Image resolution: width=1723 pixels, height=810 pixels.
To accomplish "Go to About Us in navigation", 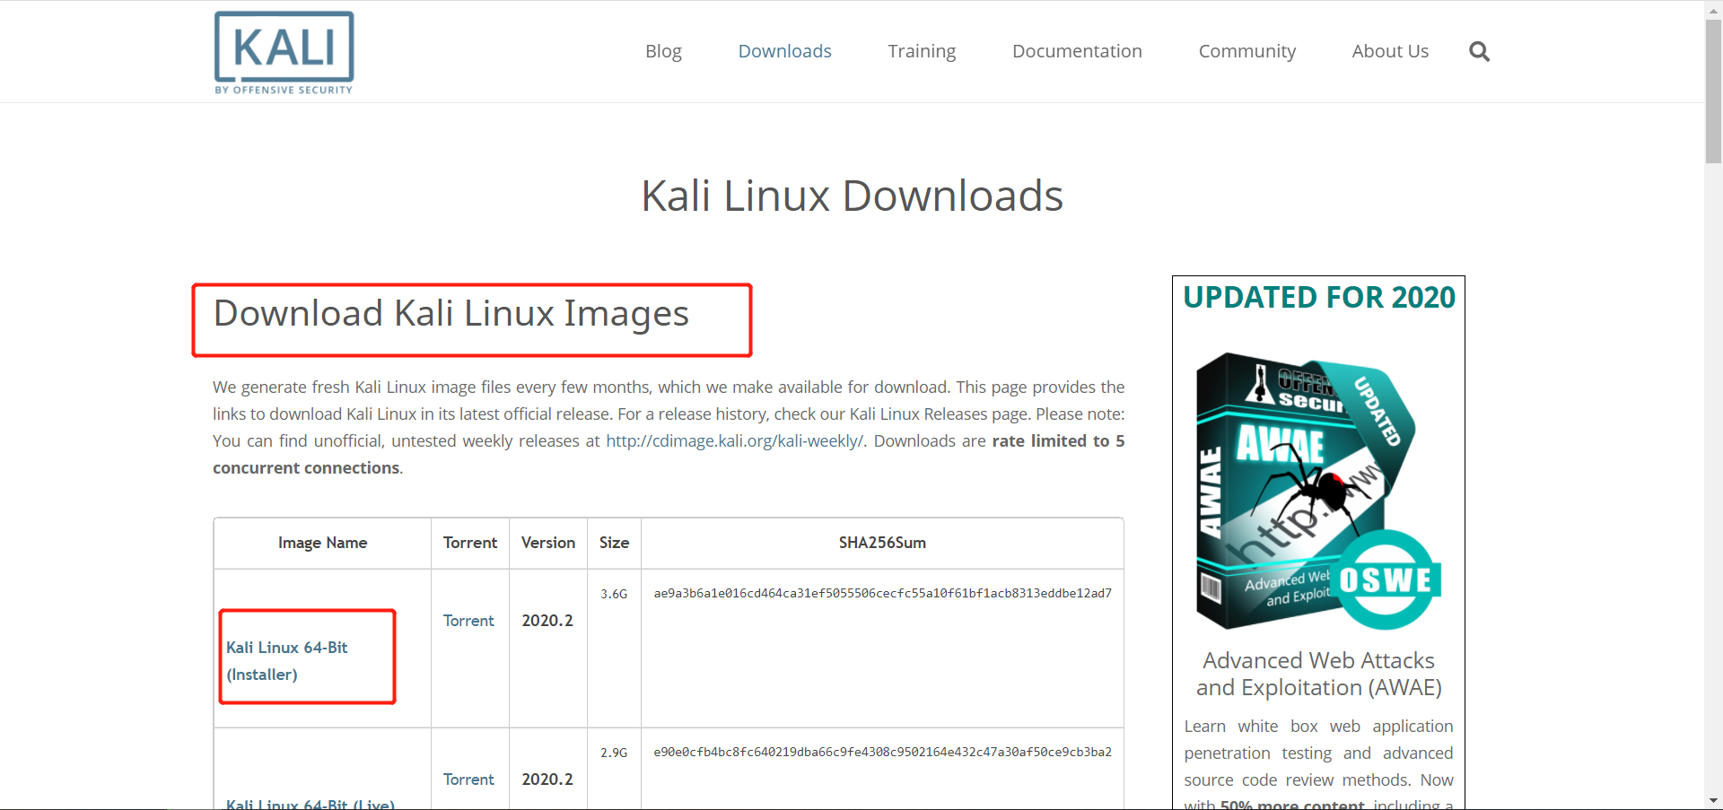I will pyautogui.click(x=1390, y=51).
